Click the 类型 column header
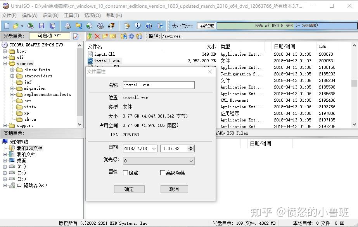 (x=225, y=47)
